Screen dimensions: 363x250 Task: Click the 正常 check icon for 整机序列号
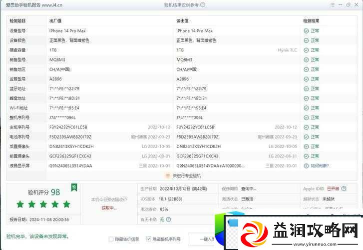coord(306,117)
